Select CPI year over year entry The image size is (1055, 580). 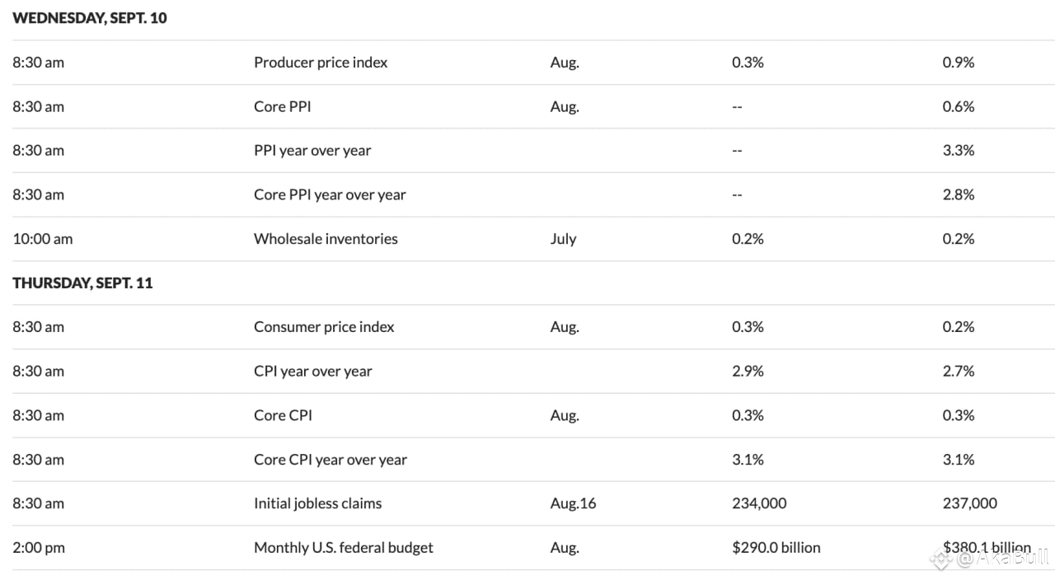312,372
